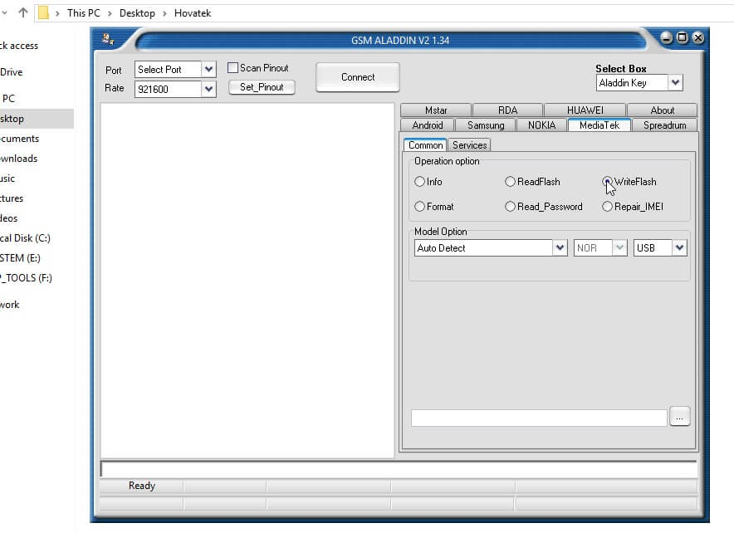The width and height of the screenshot is (734, 533).
Task: Open Downloads in Explorer sidebar
Action: [19, 159]
